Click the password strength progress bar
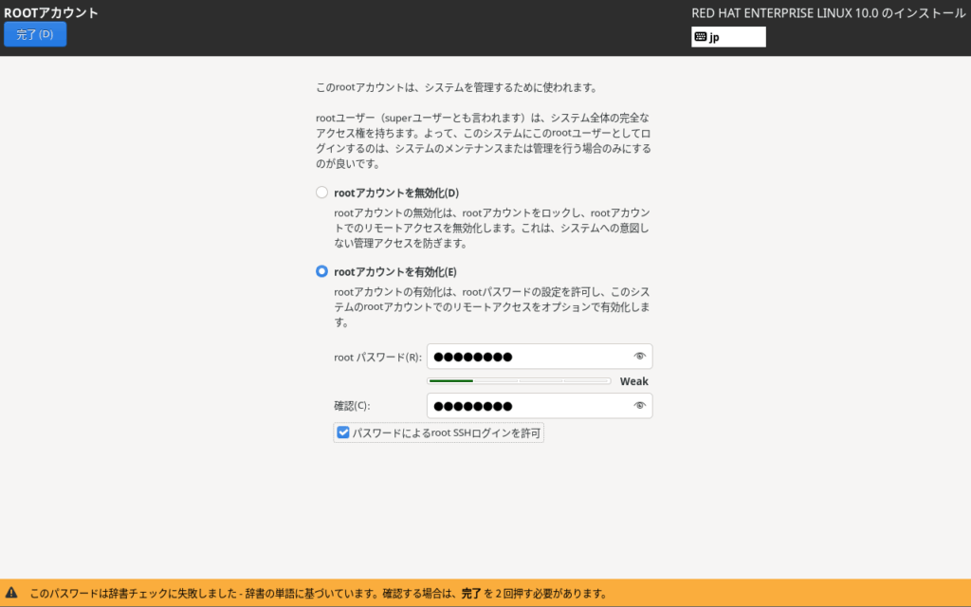The width and height of the screenshot is (971, 607). pos(519,381)
